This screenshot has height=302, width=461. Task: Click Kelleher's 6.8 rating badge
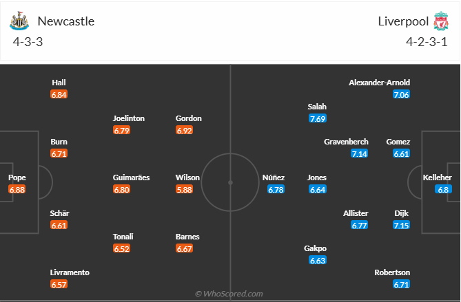[x=443, y=189]
